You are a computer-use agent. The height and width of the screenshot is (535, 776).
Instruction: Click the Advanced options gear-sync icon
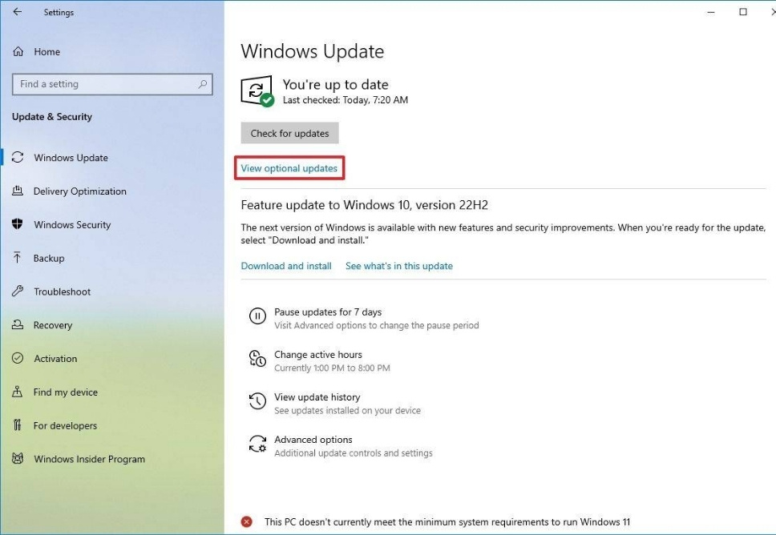pos(257,444)
